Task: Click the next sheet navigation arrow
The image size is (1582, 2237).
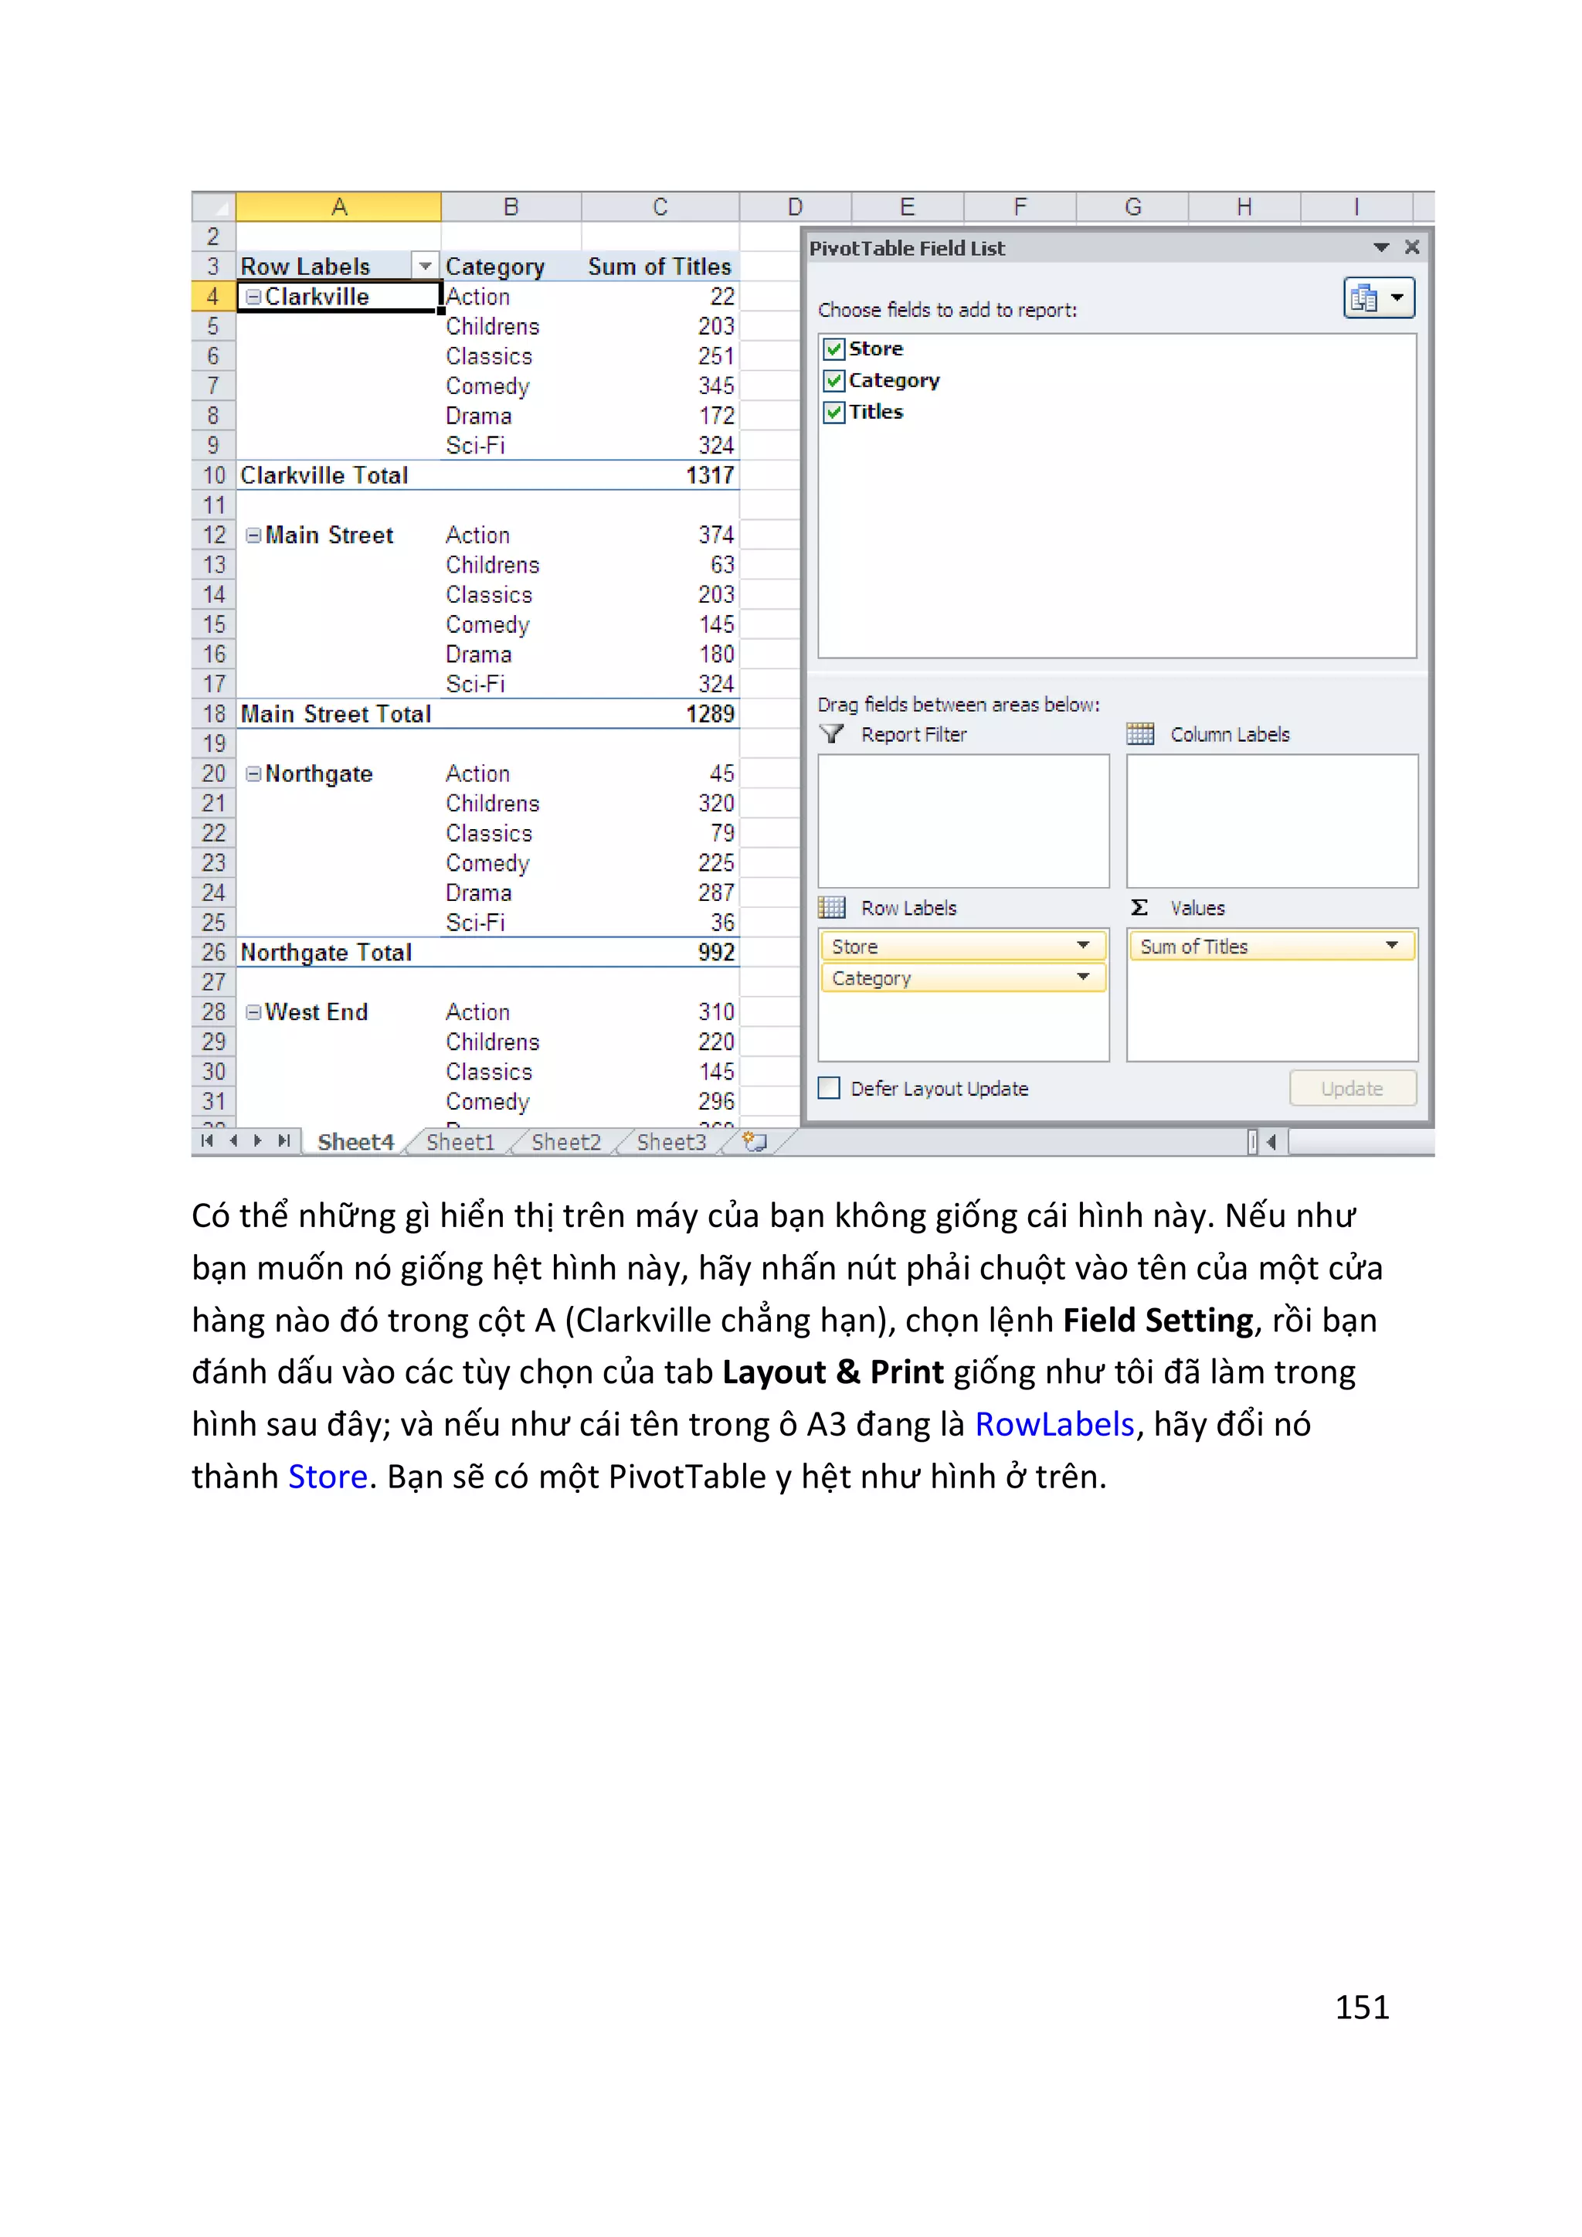Action: tap(257, 1141)
